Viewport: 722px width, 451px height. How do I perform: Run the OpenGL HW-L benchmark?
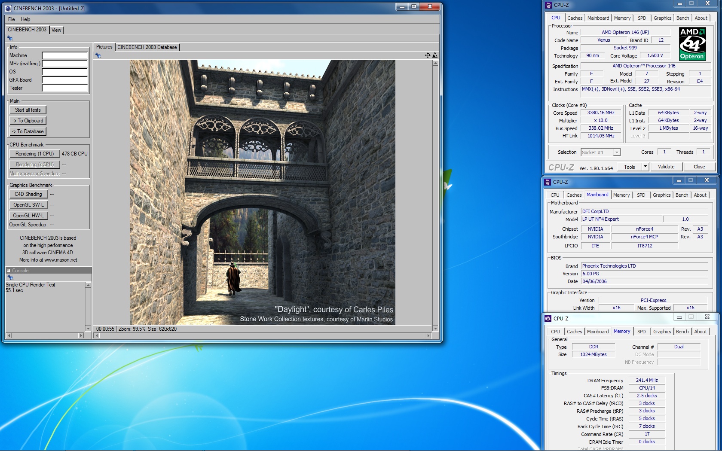(x=28, y=216)
